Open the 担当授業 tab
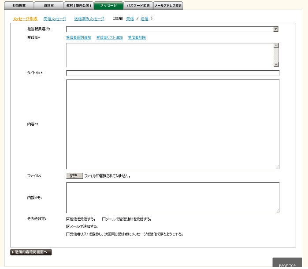The image size is (308, 269). coord(19,6)
